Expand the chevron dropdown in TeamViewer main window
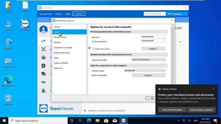Image resolution: width=221 pixels, height=124 pixels. pos(180,42)
